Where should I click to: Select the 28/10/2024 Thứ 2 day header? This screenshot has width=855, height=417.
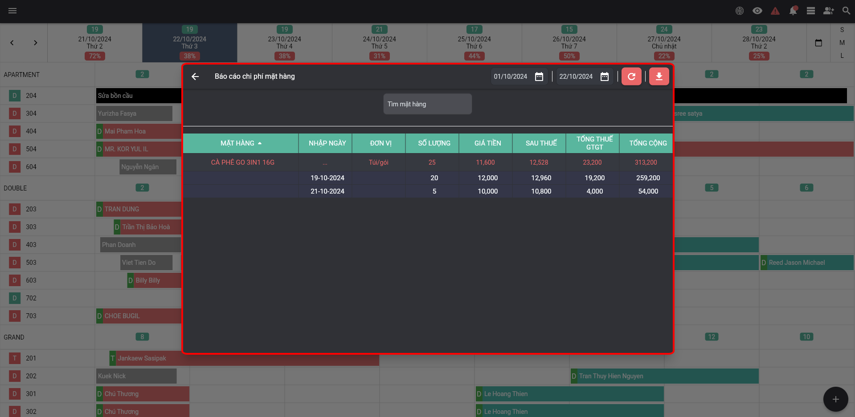click(x=759, y=43)
